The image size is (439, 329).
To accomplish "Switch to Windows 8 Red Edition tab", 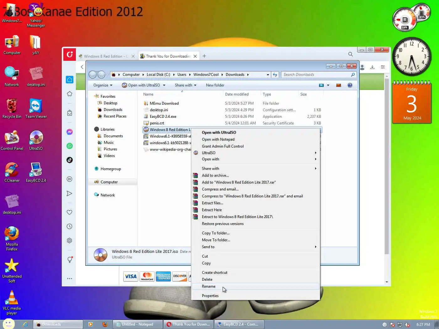I will [x=106, y=56].
